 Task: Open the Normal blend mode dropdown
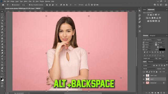[x=150, y=69]
